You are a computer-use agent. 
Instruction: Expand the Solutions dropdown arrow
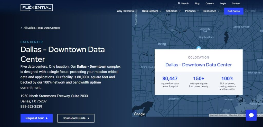180,11
